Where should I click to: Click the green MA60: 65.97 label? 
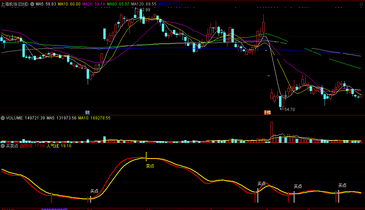(x=118, y=4)
